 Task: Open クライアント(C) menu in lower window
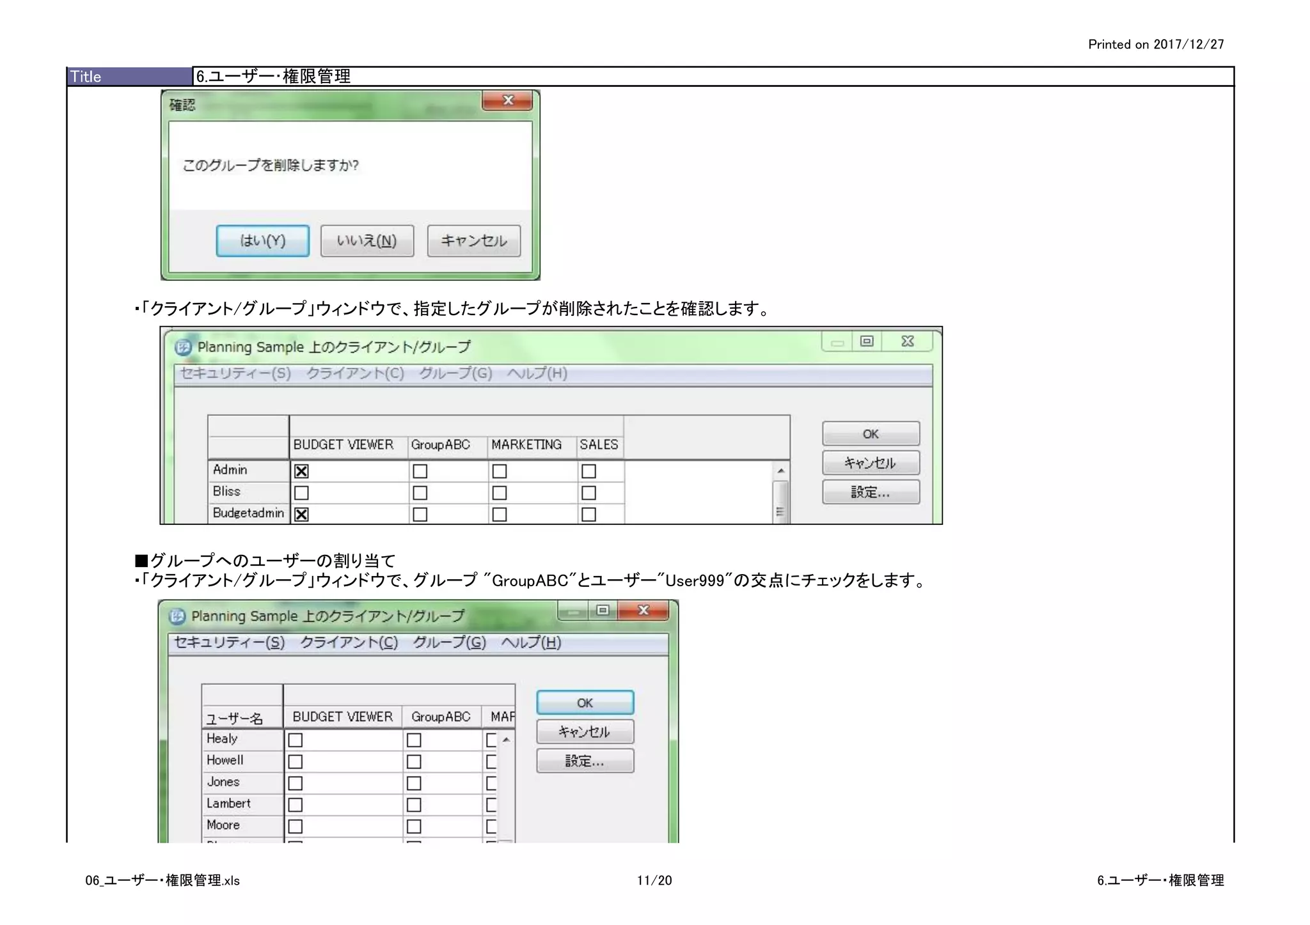(349, 642)
